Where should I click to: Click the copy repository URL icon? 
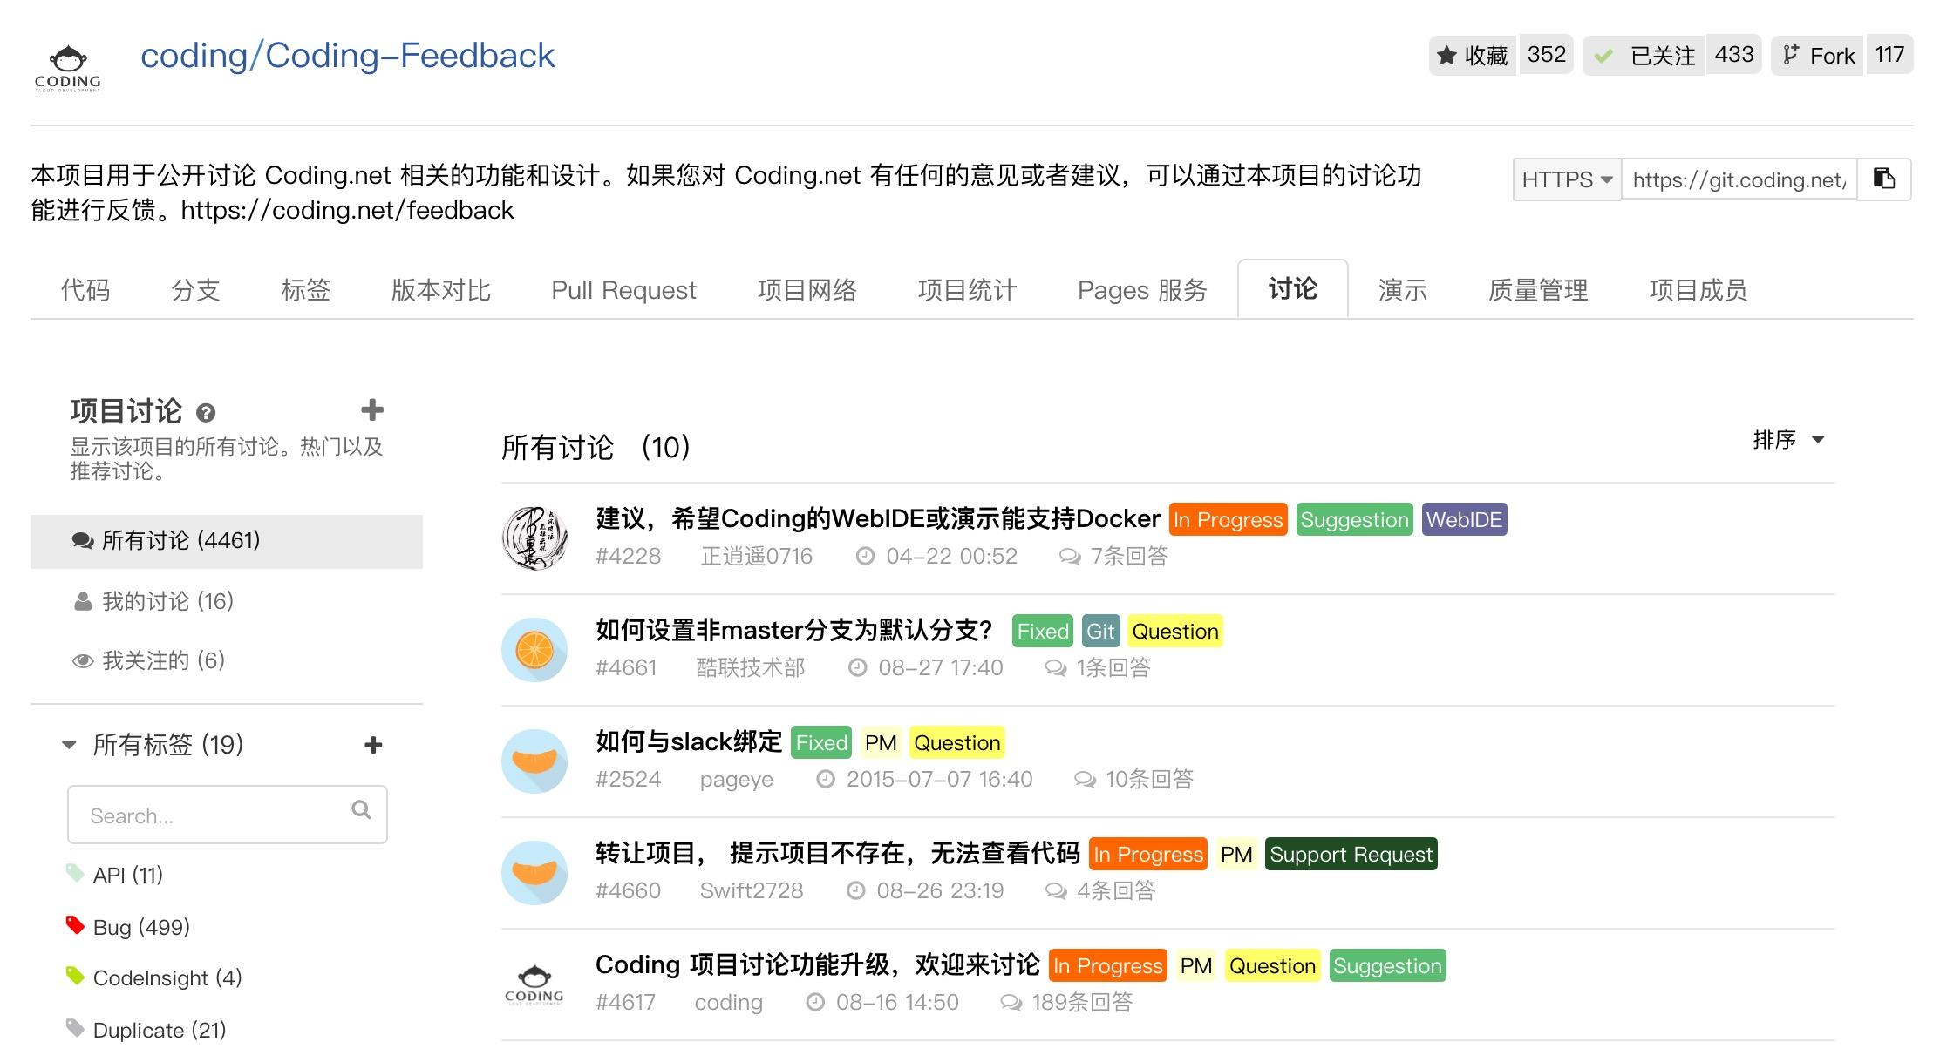[1885, 179]
